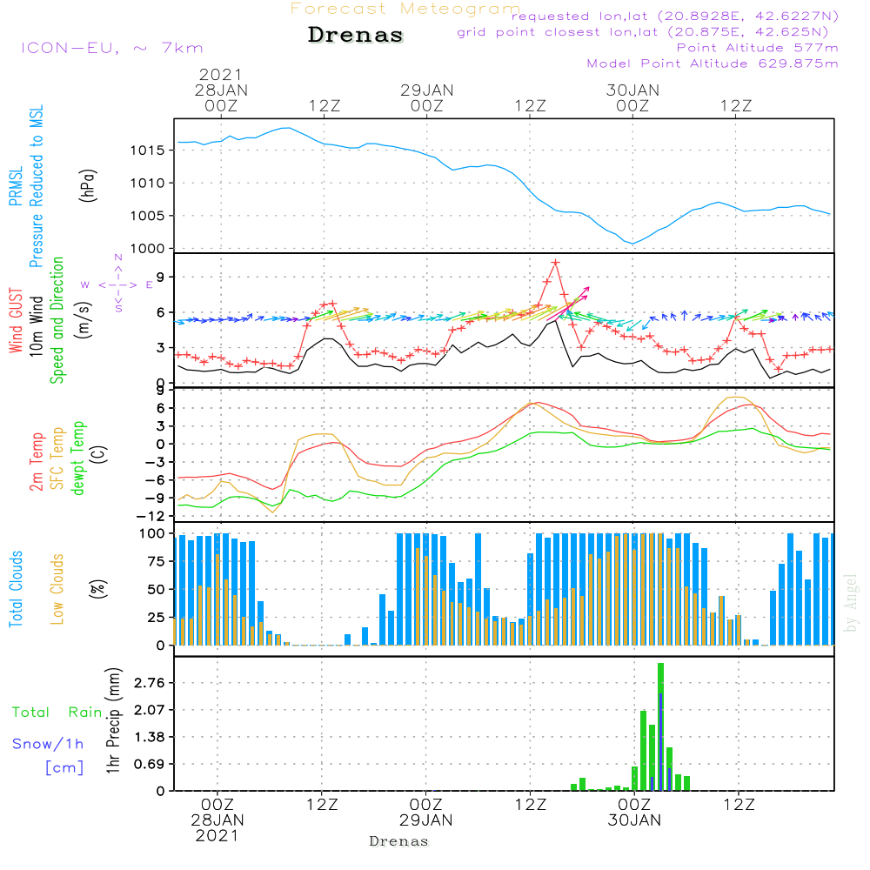Select the "requested lon,lat (20.8928E, 42.6227N)" line

point(675,16)
